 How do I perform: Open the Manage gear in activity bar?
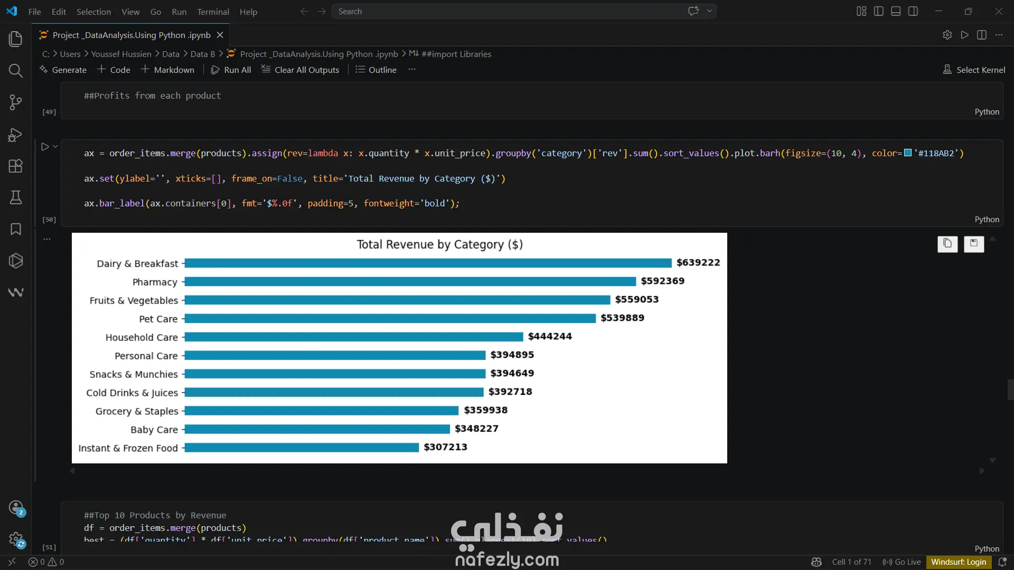point(16,539)
